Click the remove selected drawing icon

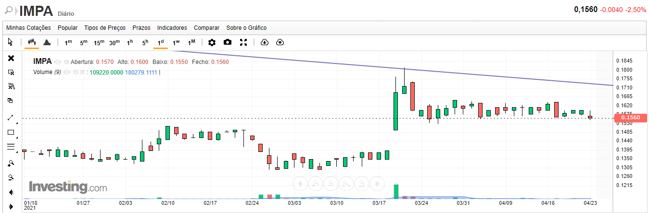tap(11, 72)
